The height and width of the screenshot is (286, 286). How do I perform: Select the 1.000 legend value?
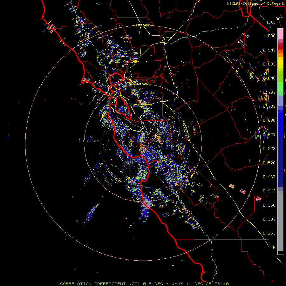tap(269, 36)
